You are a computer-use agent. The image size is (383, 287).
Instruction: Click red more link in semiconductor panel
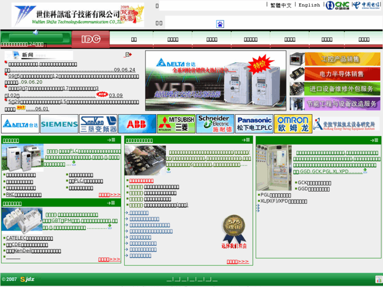109,260
